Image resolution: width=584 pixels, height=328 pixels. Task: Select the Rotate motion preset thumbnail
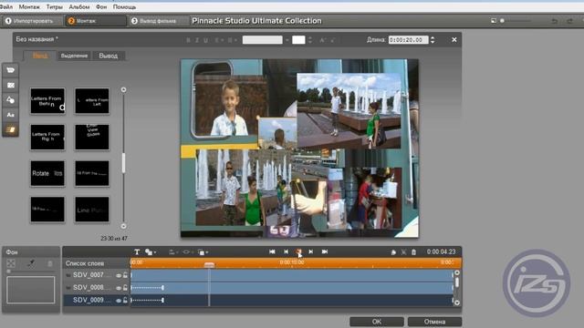coord(47,173)
